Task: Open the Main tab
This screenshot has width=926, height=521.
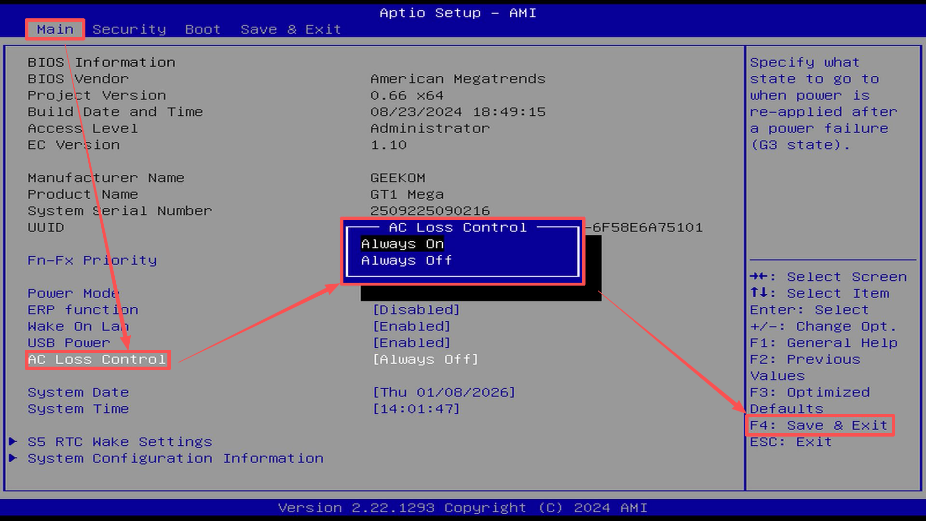Action: (x=55, y=29)
